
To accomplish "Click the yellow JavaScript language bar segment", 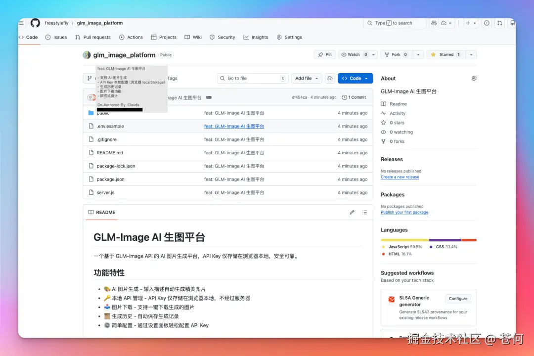I will [x=404, y=240].
